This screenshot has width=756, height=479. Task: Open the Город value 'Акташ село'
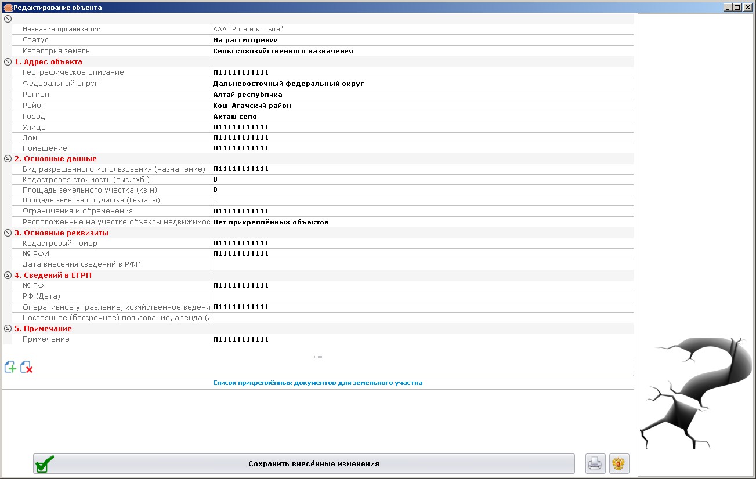(x=422, y=117)
